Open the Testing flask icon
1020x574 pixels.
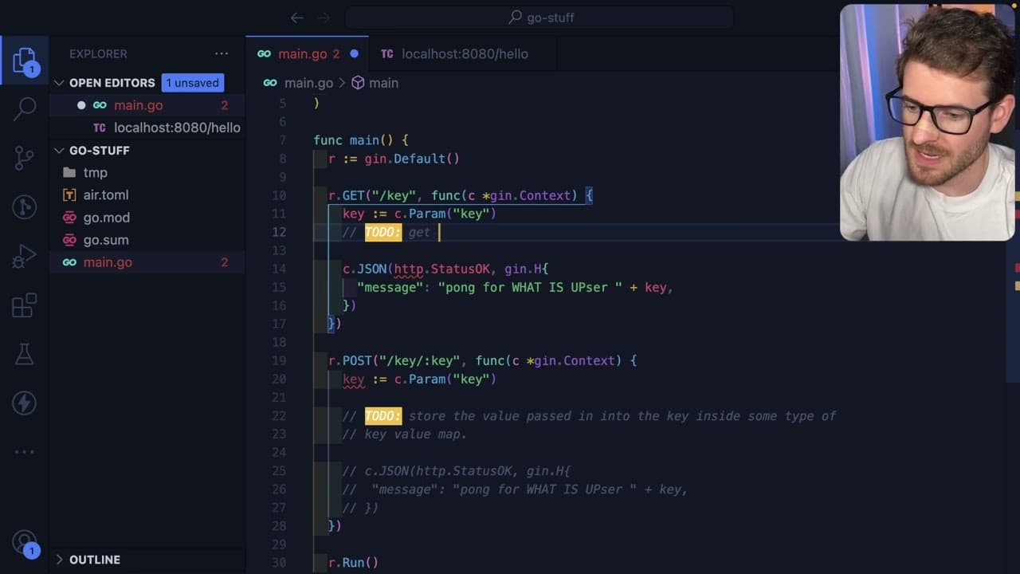(x=25, y=353)
